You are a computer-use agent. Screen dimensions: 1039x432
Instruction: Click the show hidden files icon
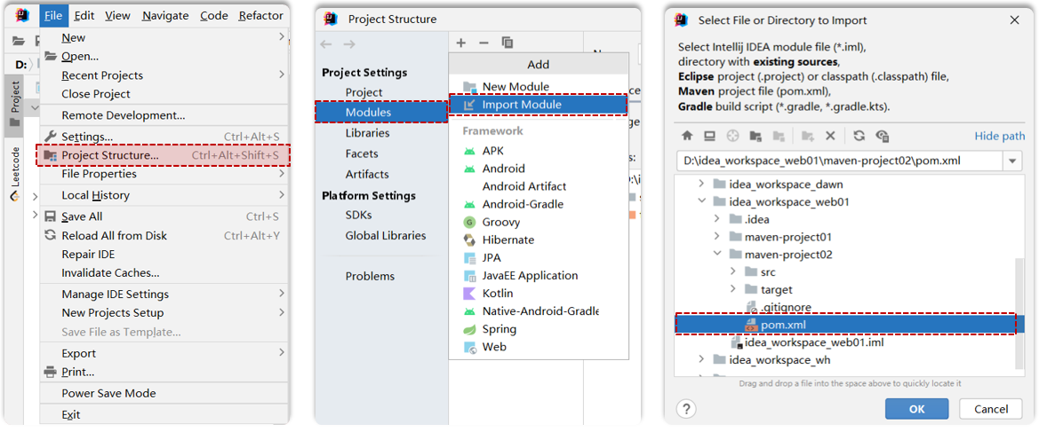[883, 136]
